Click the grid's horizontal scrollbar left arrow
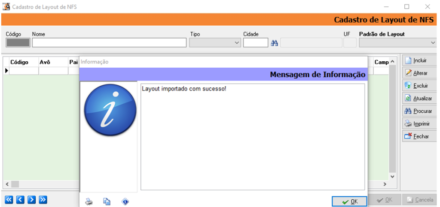The width and height of the screenshot is (440, 207). [7, 184]
